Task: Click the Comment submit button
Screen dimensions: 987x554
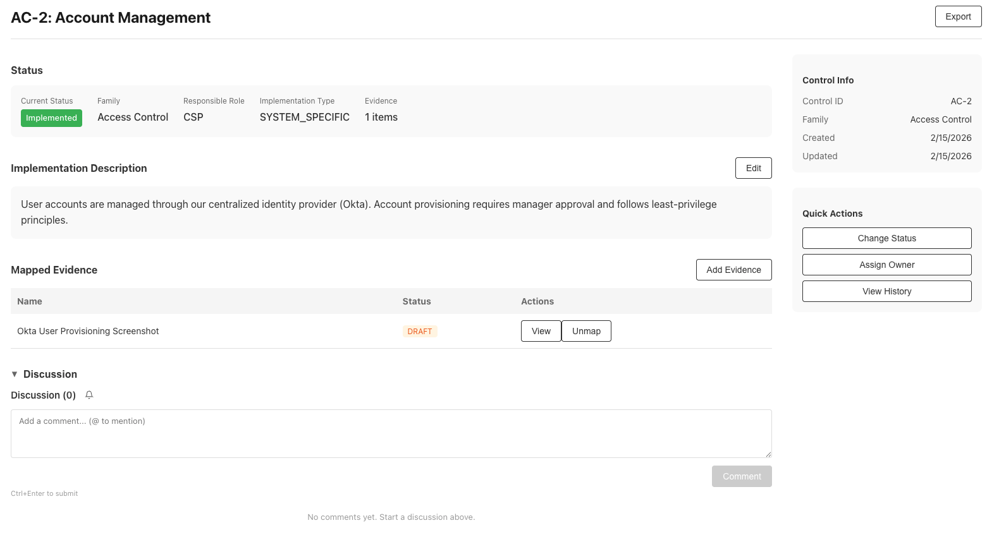Action: coord(742,476)
